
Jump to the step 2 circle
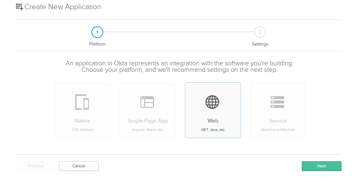pos(260,32)
